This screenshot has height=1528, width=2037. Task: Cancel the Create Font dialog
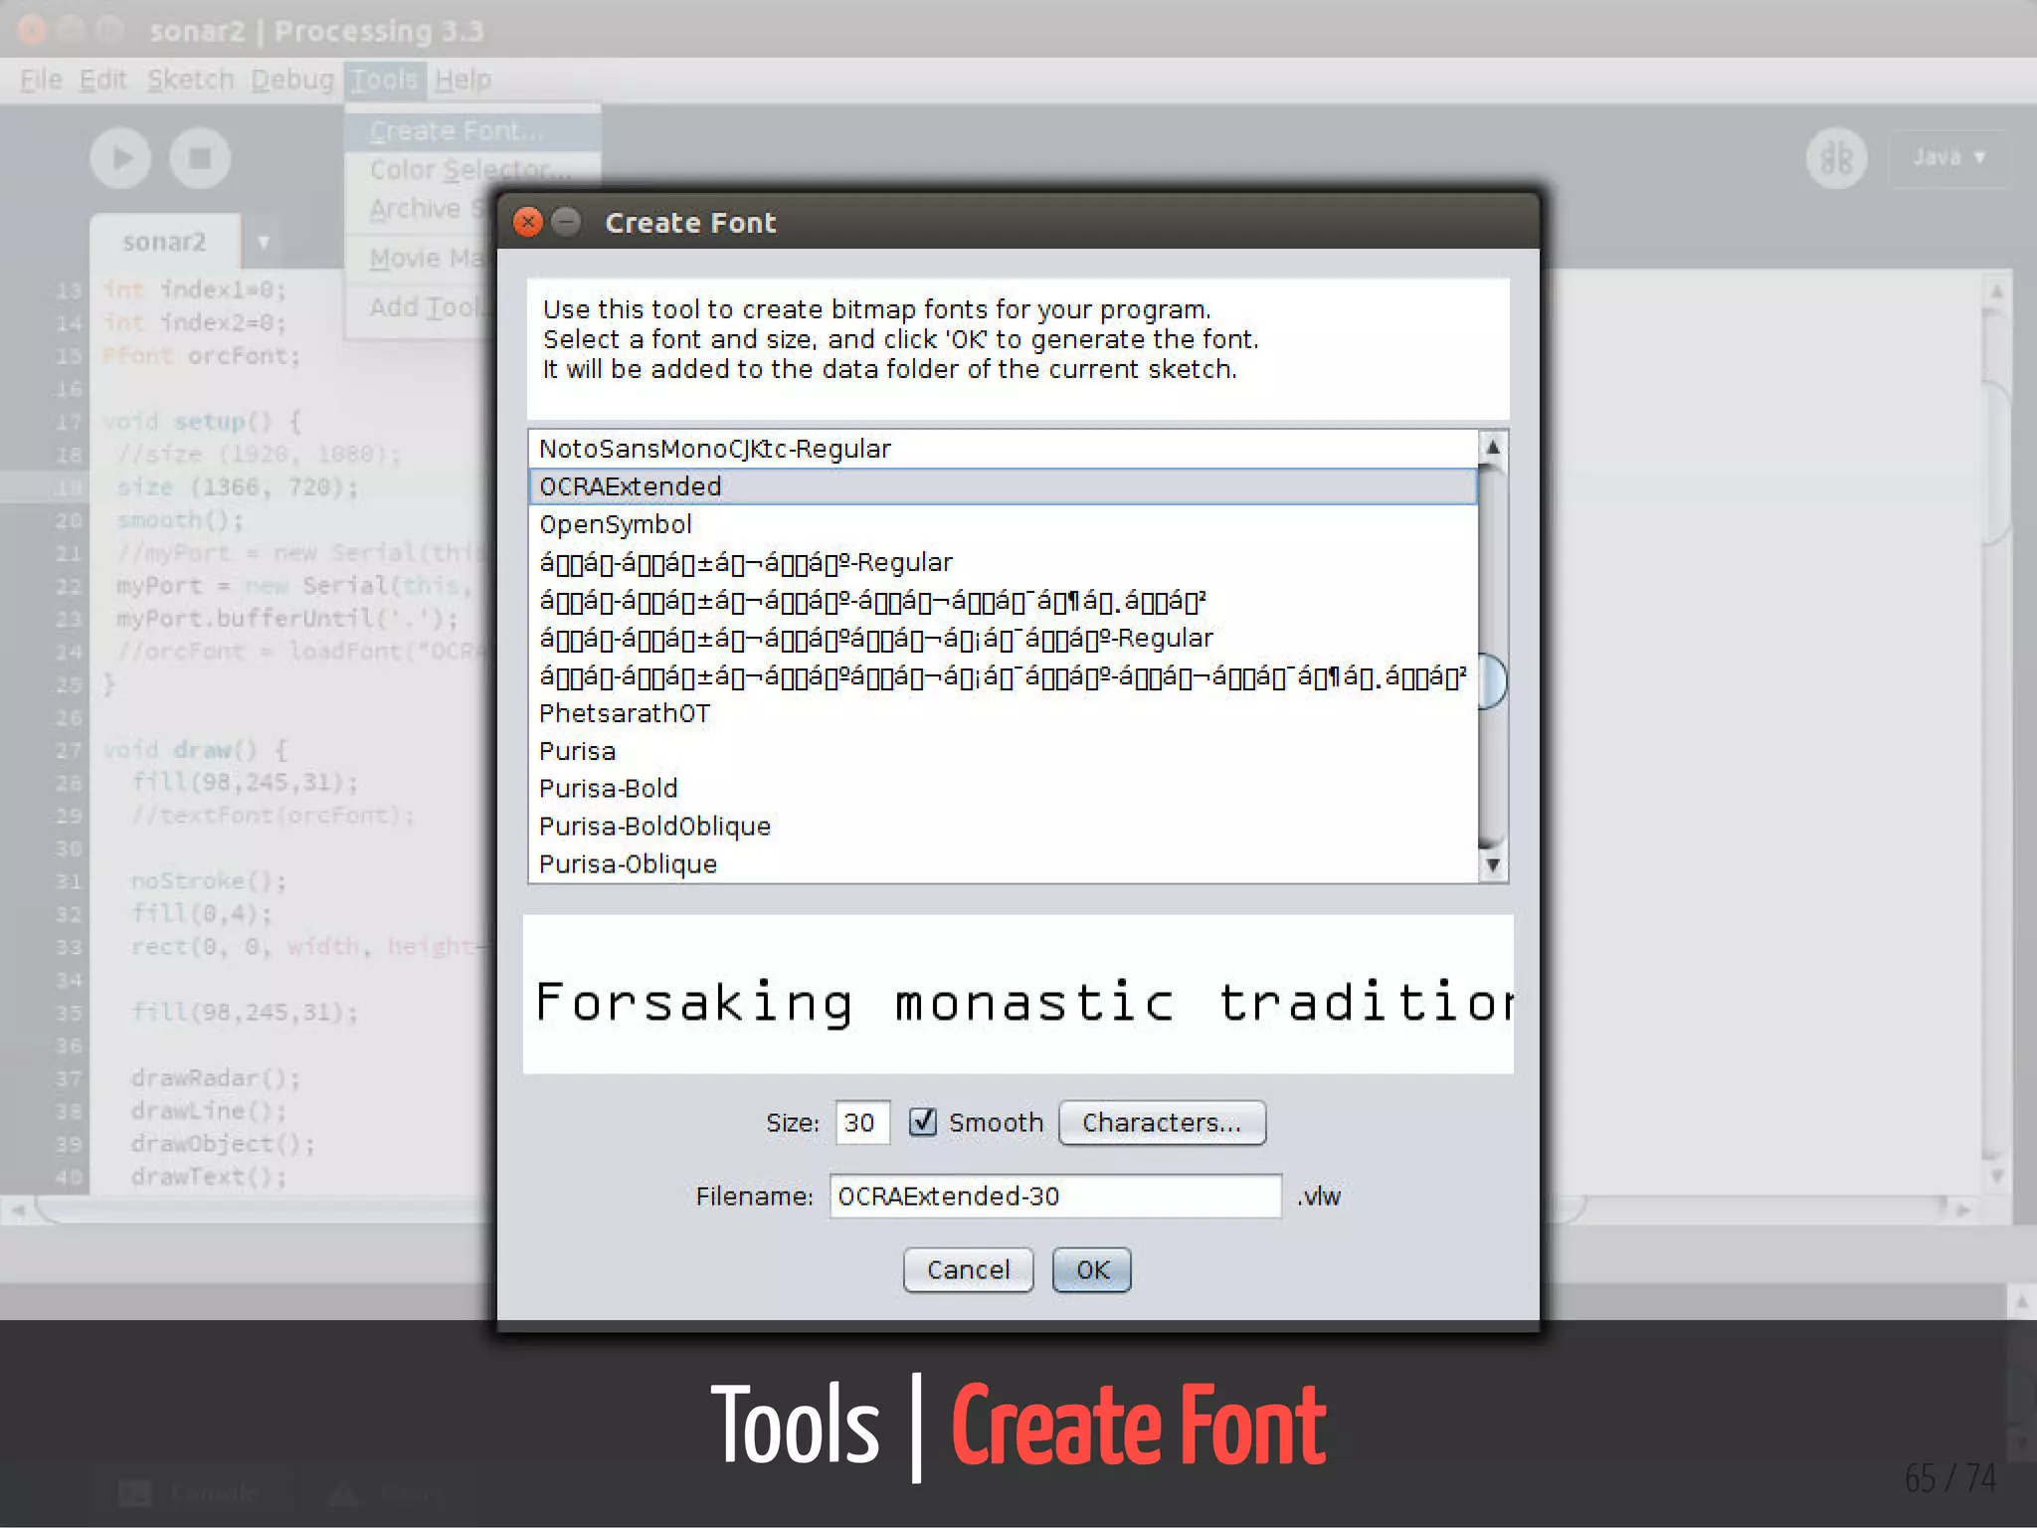(x=967, y=1269)
